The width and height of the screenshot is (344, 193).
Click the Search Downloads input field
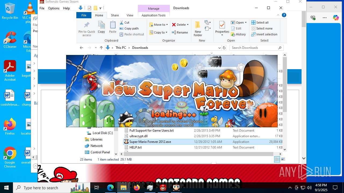click(x=253, y=48)
